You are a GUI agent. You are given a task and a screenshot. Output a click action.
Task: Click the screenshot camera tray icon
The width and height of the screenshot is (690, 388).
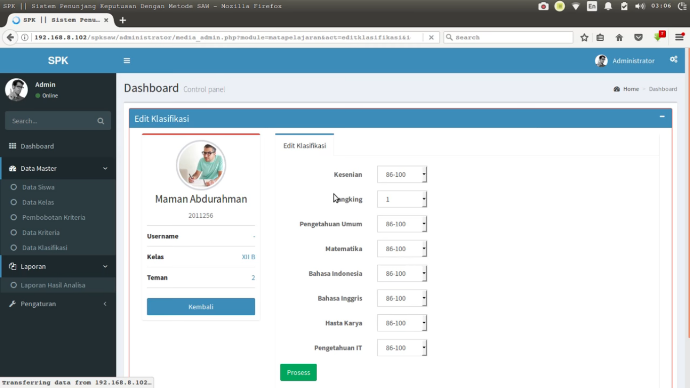tap(544, 6)
